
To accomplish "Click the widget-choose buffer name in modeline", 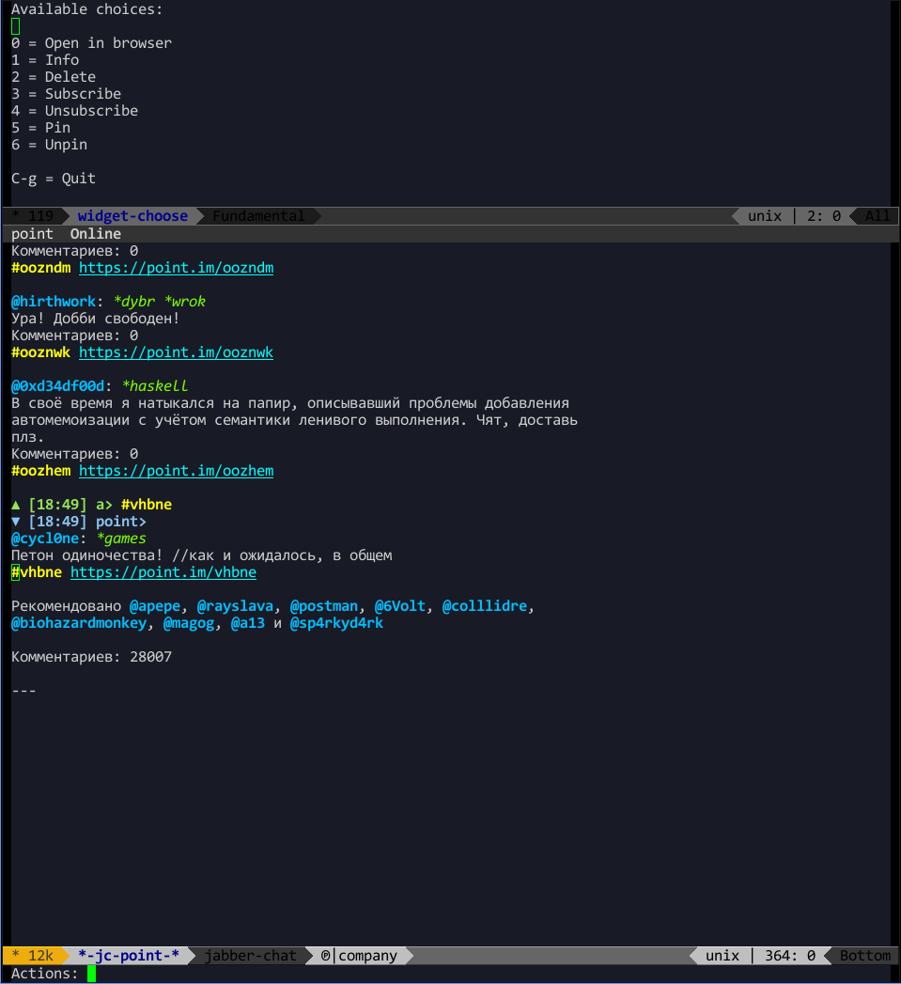I will pos(132,216).
